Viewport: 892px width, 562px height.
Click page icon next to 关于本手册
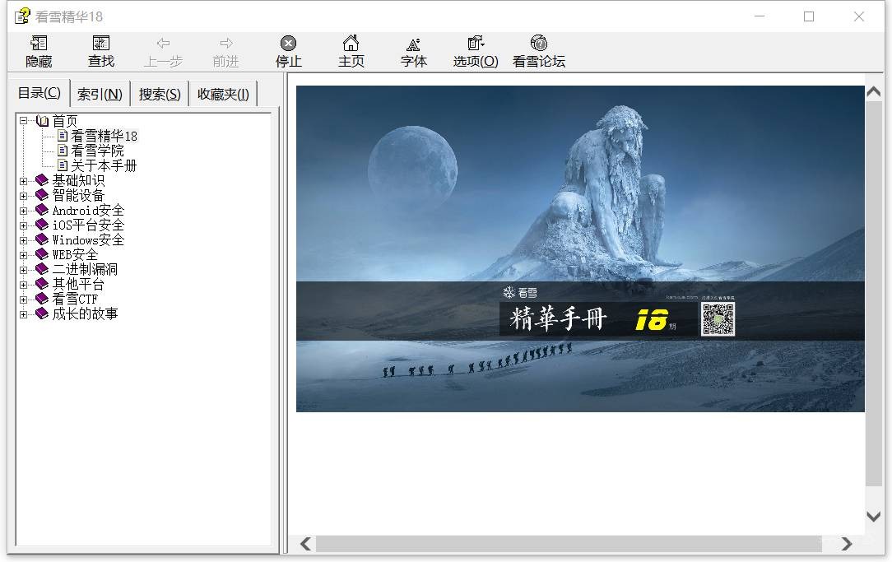coord(63,165)
